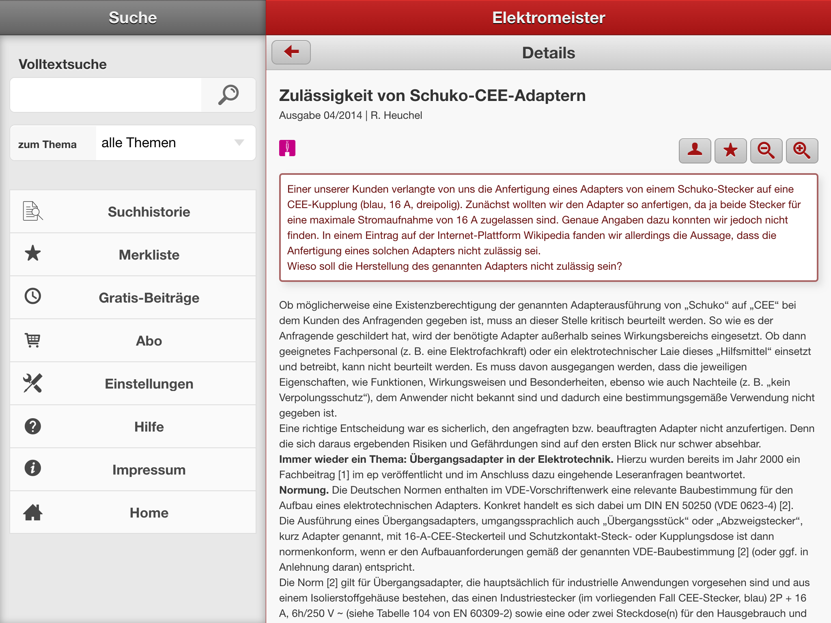Viewport: 831px width, 623px height.
Task: Click the bold 'Normung.' paragraph text
Action: tap(304, 490)
